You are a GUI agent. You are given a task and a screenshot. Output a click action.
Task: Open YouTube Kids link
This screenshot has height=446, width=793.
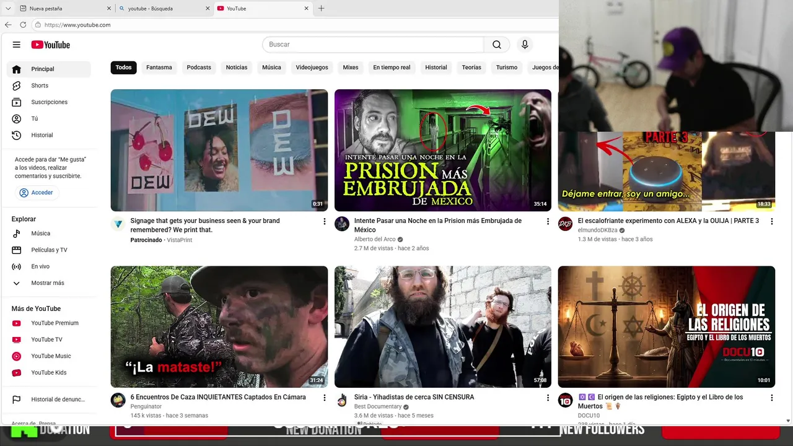(x=50, y=372)
